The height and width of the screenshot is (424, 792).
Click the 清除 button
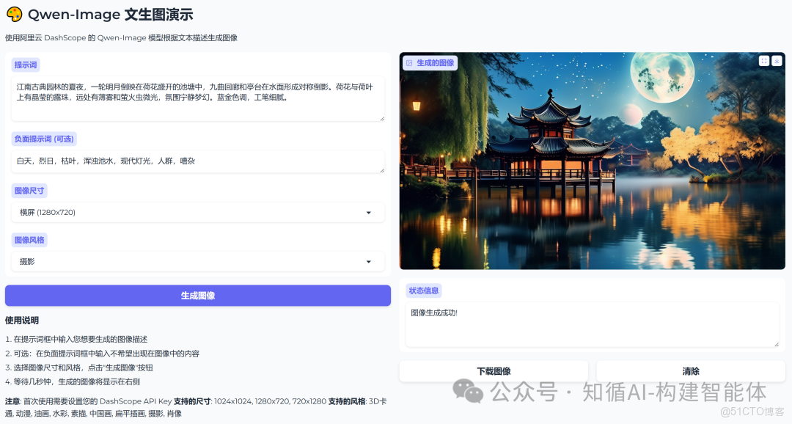coord(691,371)
